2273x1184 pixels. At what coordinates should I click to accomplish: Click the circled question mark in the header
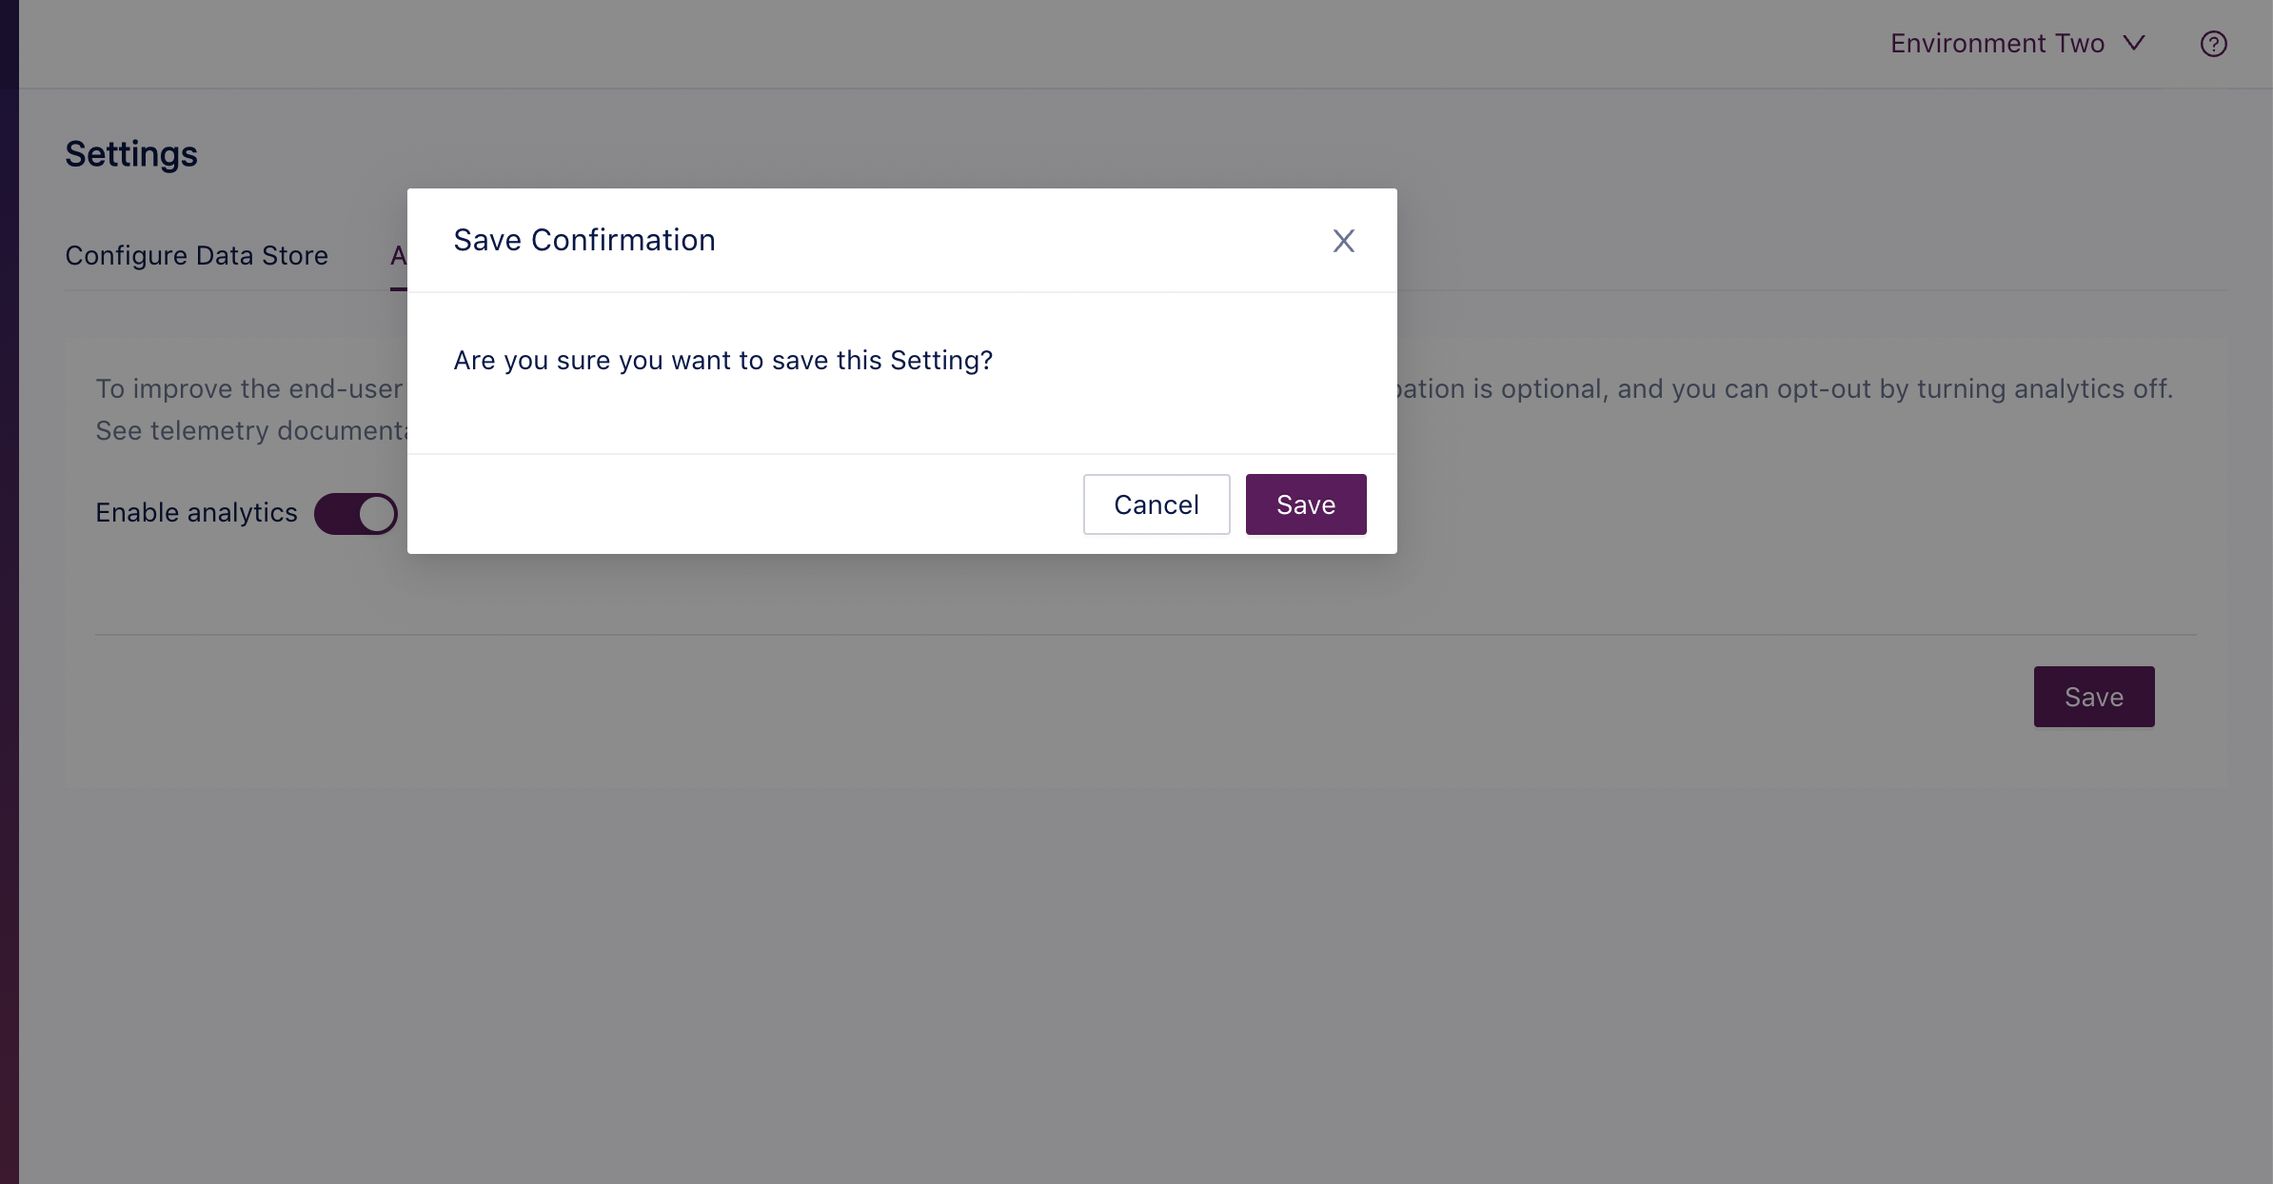(x=2213, y=43)
